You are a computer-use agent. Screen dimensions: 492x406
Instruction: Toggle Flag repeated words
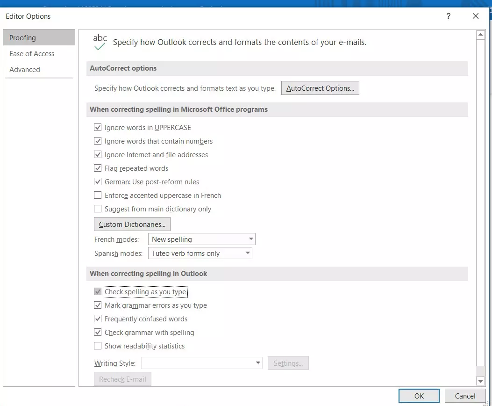tap(98, 168)
